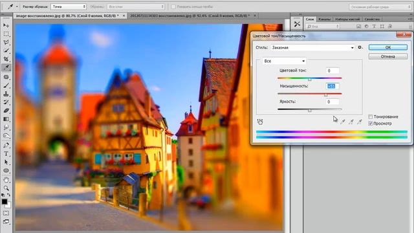
Task: Select the Blur tool
Action: [x=6, y=128]
